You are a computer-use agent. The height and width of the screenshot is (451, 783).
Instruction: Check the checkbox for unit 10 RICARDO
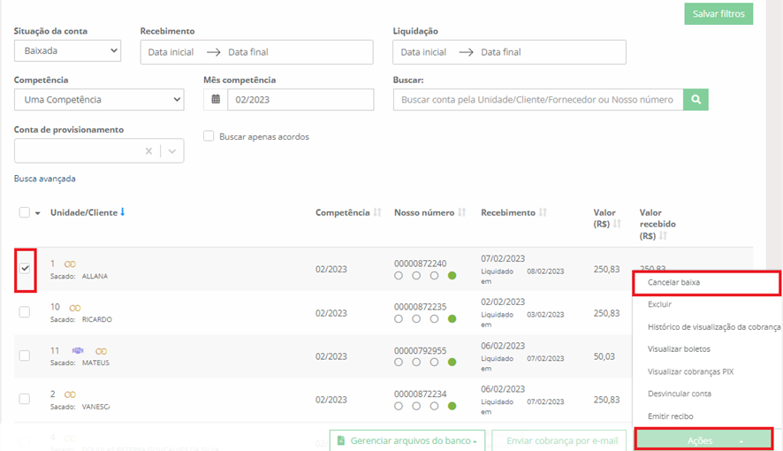coord(25,312)
